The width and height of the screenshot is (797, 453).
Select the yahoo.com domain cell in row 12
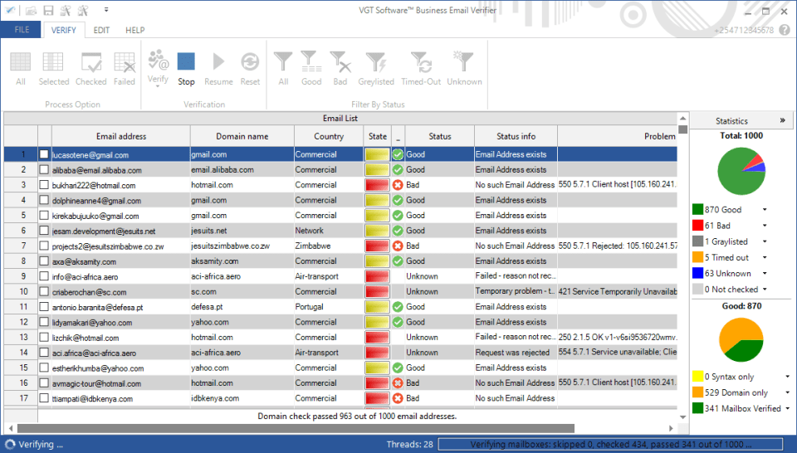[242, 322]
